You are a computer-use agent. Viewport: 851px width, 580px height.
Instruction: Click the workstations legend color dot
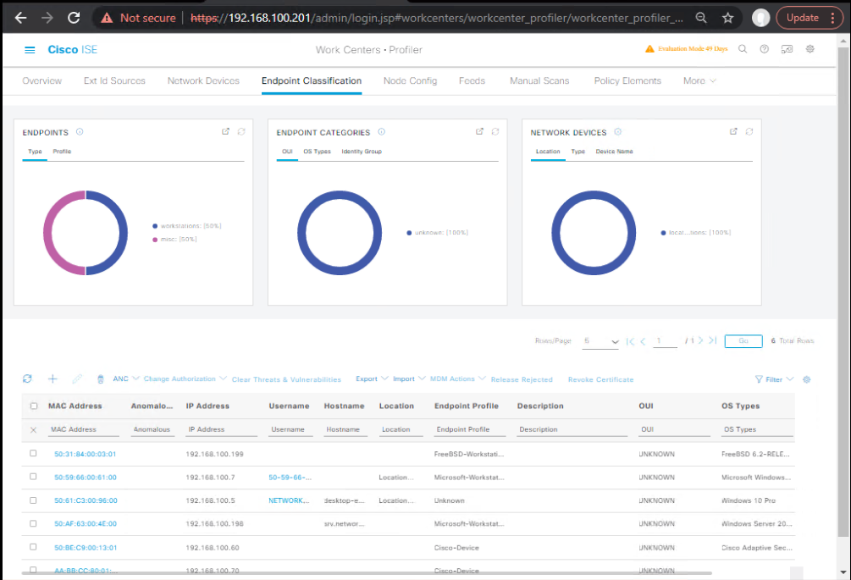pyautogui.click(x=155, y=226)
